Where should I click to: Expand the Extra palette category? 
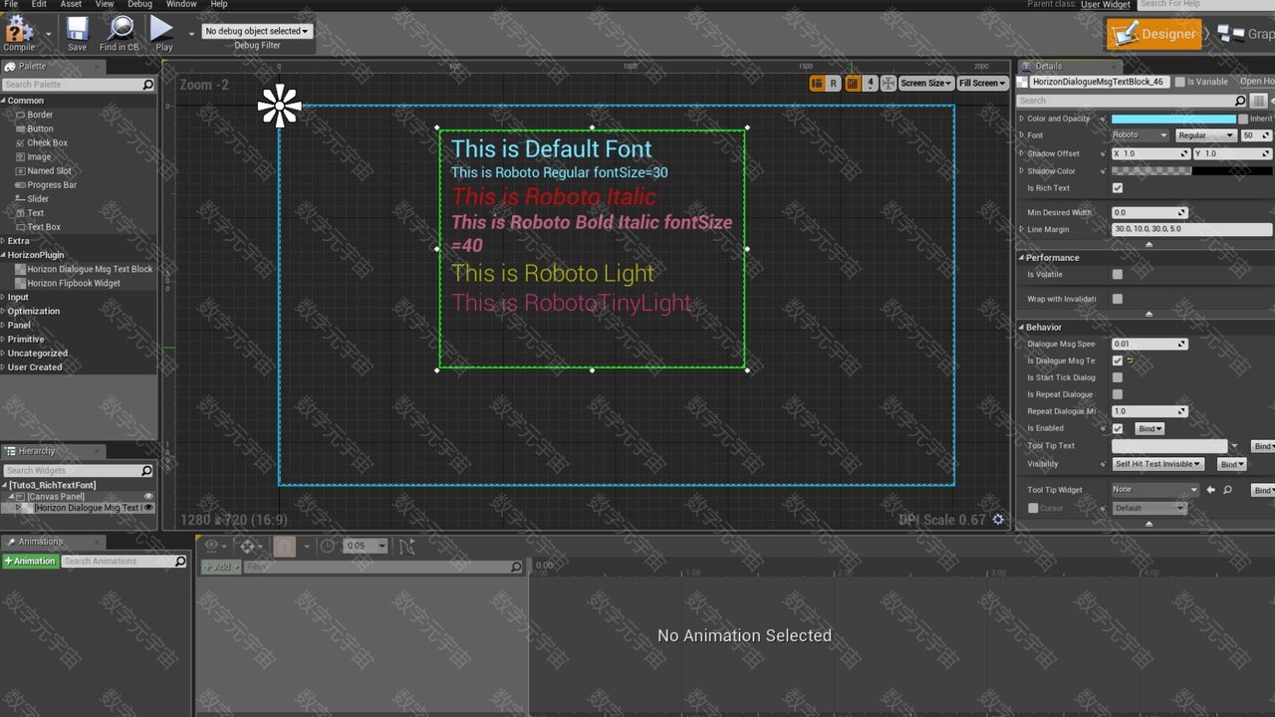tap(19, 241)
